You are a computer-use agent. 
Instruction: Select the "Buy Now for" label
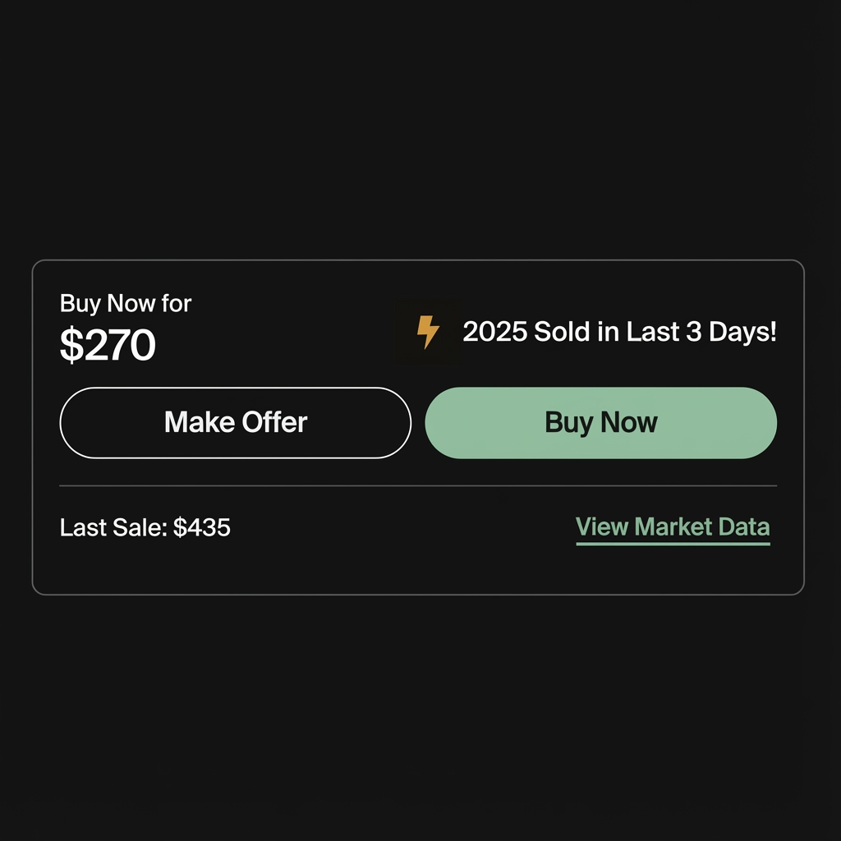pyautogui.click(x=126, y=304)
